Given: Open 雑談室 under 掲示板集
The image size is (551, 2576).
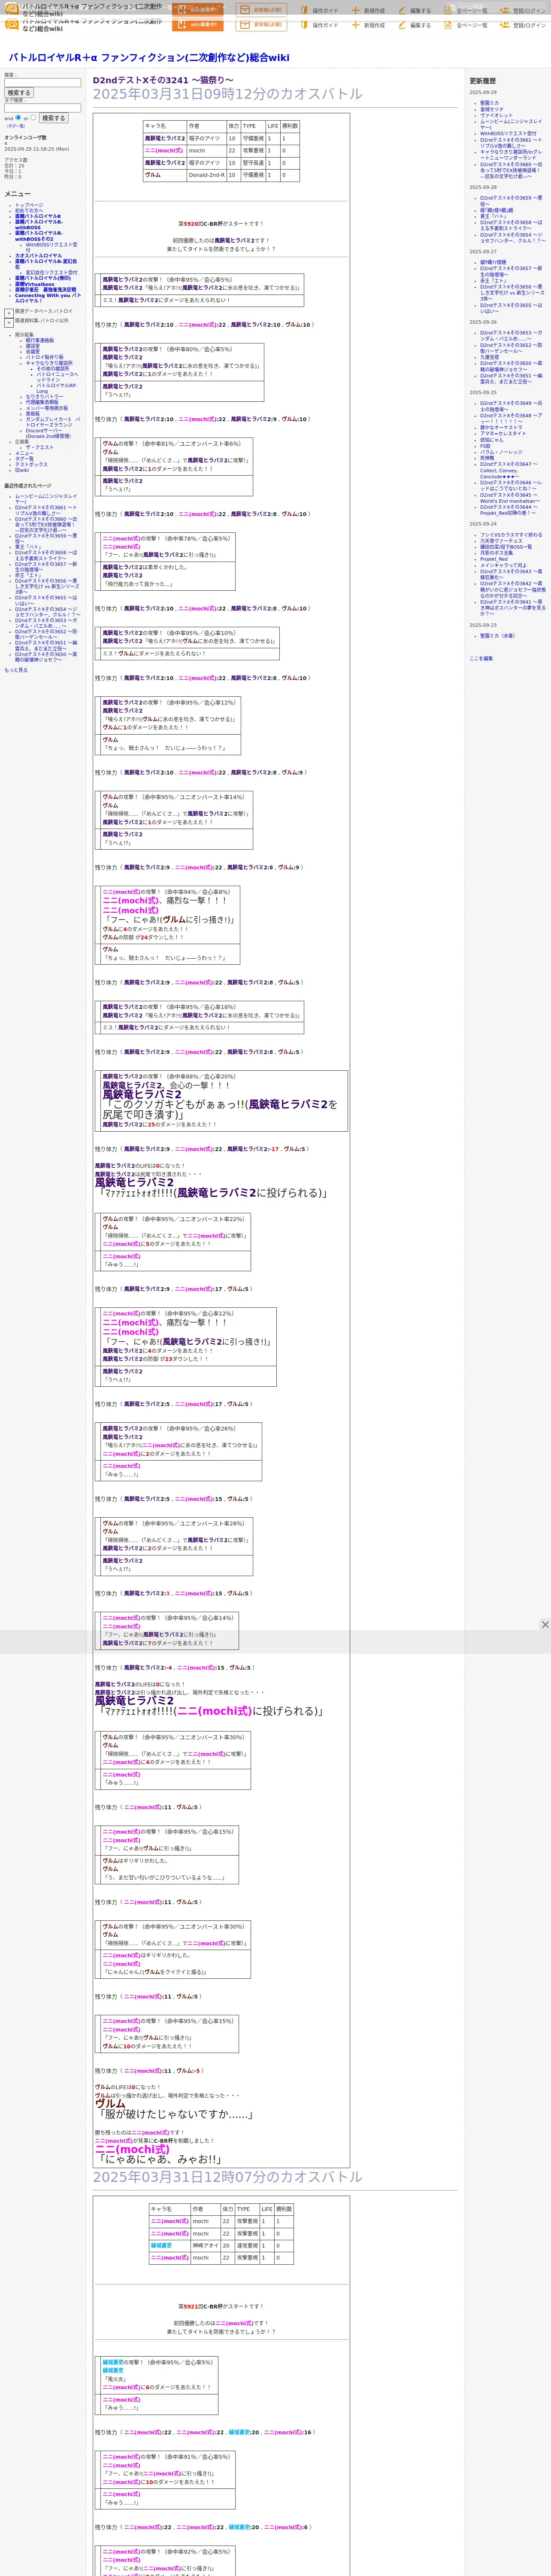Looking at the screenshot, I should pos(33,346).
